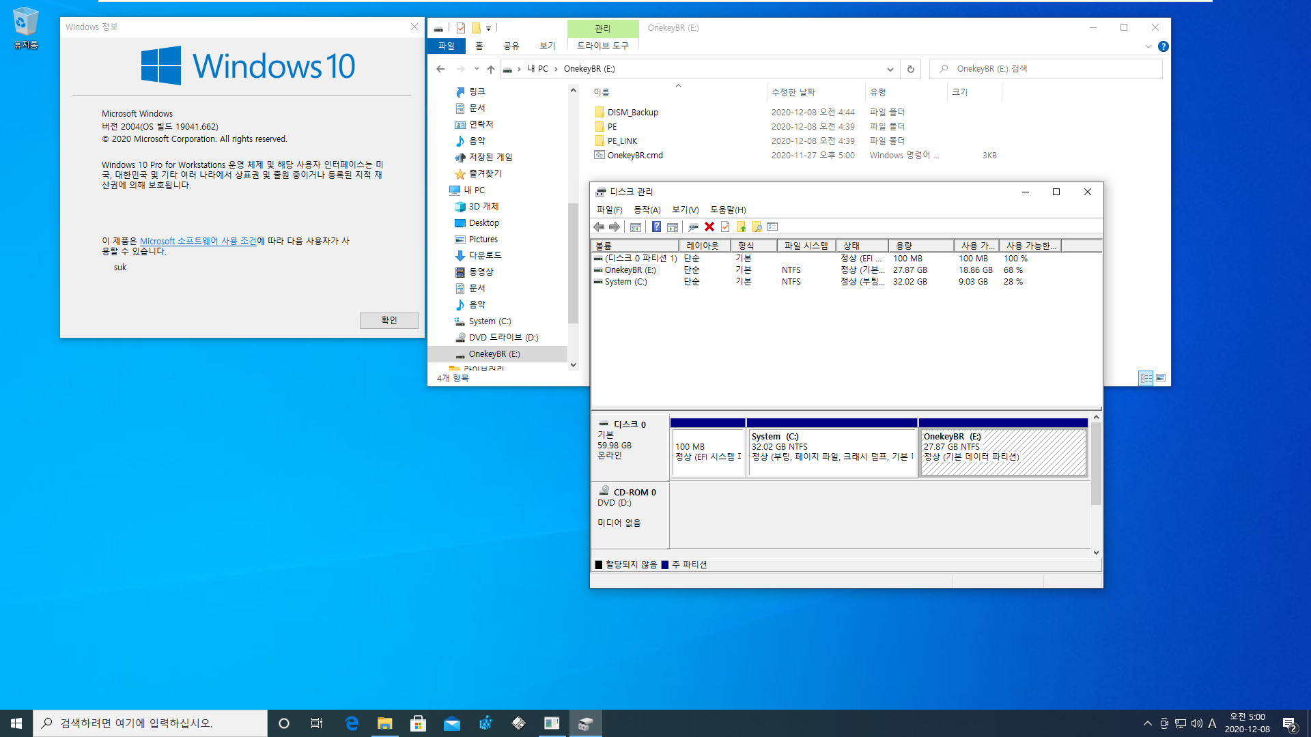Open Recycle Bin on desktop
Viewport: 1311px width, 737px height.
coord(26,28)
